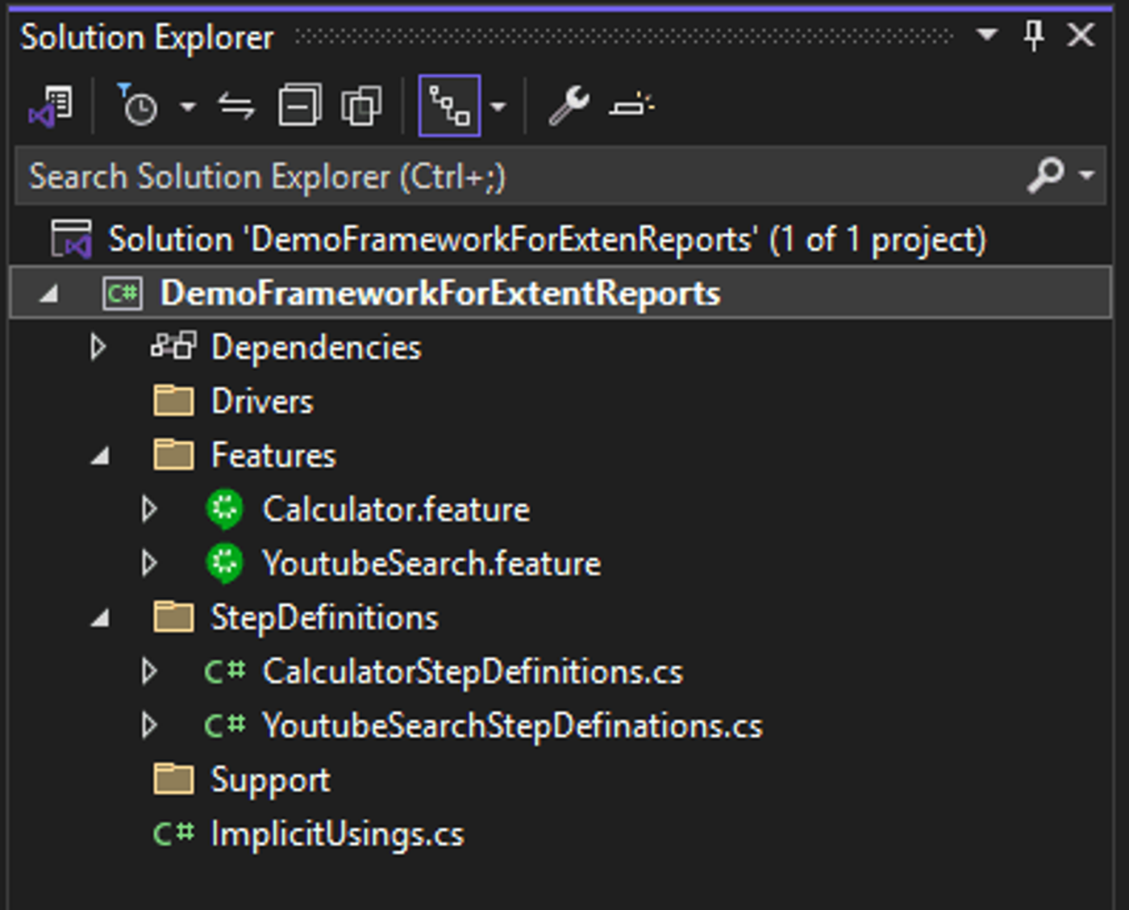Collapse the DemoFrameworkForExtentReports project arrow
Image resolution: width=1129 pixels, height=910 pixels.
48,294
